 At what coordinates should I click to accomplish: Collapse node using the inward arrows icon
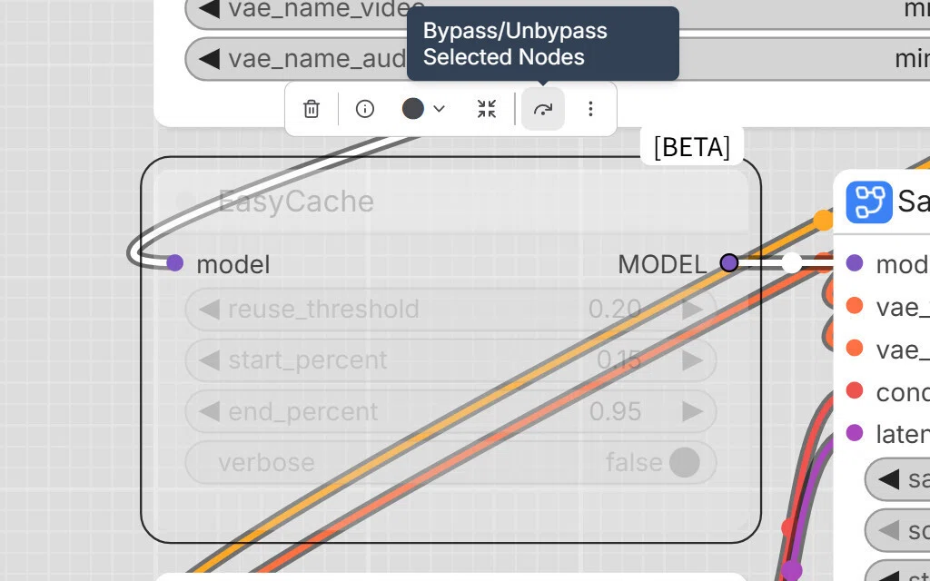(x=487, y=109)
